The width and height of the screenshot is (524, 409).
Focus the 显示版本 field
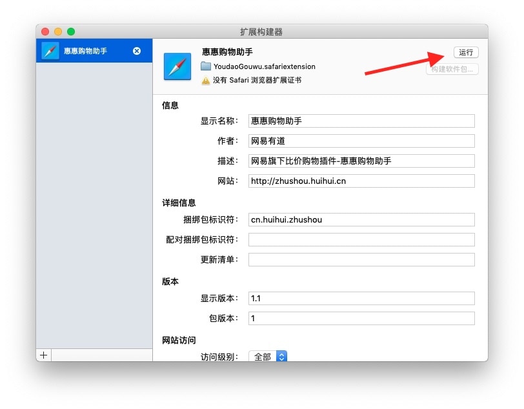(x=361, y=298)
